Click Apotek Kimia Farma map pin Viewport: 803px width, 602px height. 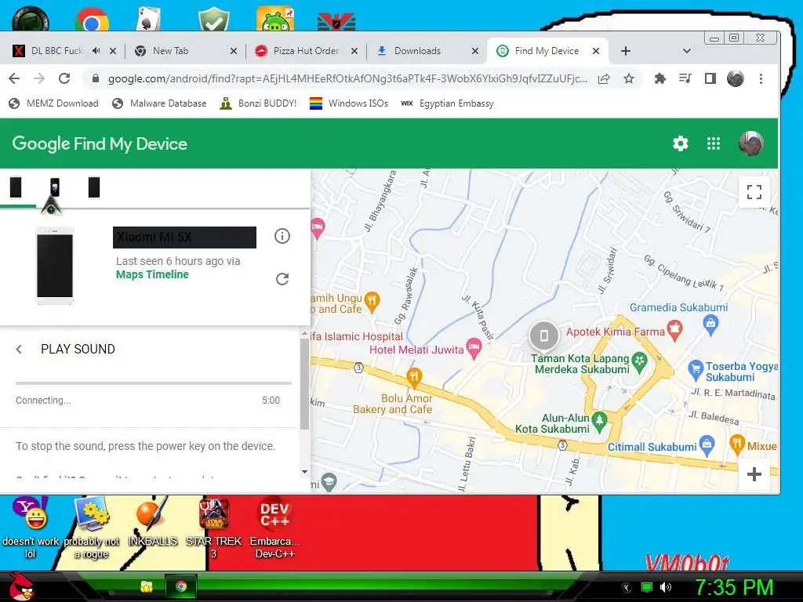(675, 331)
